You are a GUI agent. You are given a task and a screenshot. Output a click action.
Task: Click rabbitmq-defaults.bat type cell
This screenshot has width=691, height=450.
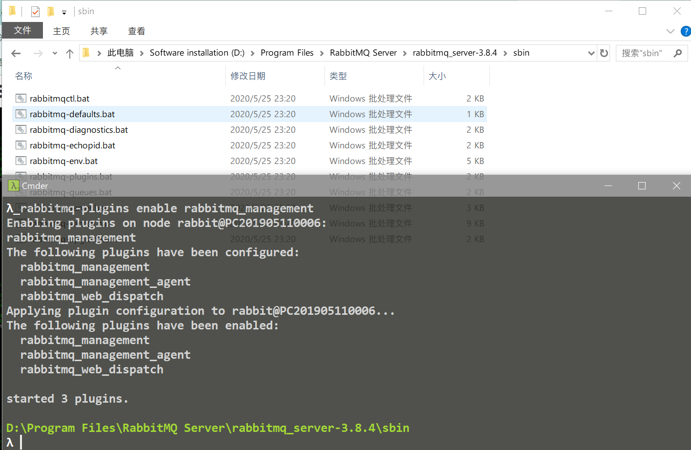370,114
